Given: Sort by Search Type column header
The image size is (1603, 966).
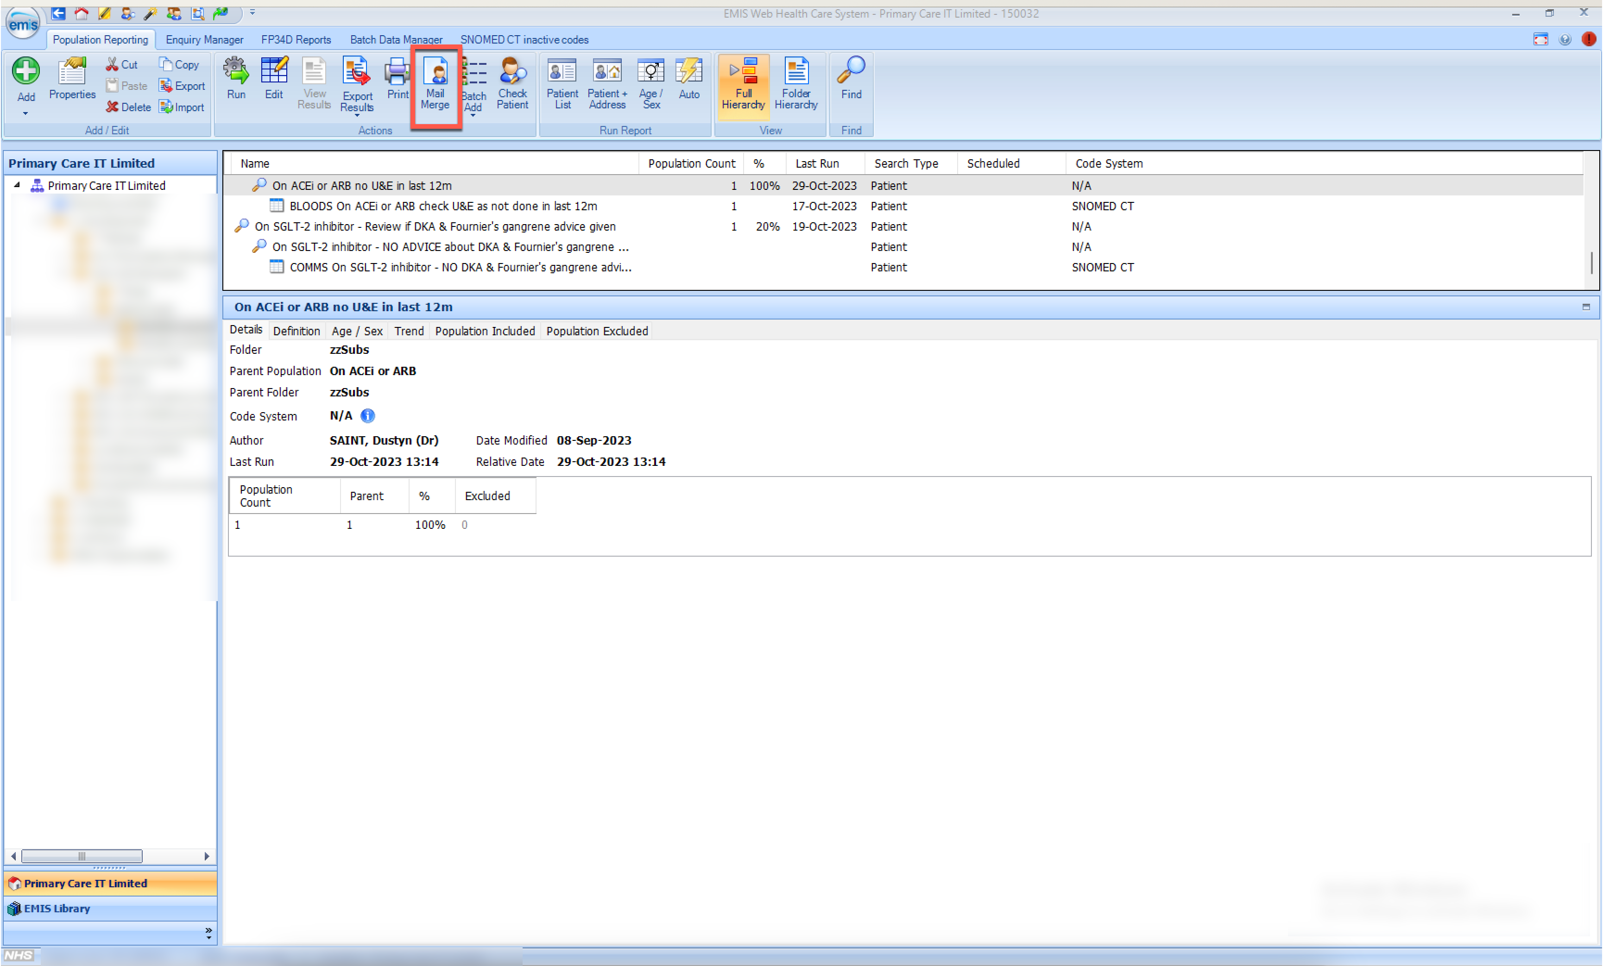Looking at the screenshot, I should 911,164.
